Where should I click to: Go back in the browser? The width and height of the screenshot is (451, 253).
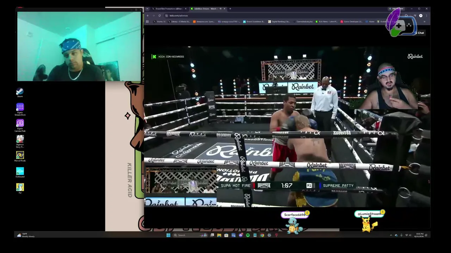(x=148, y=15)
